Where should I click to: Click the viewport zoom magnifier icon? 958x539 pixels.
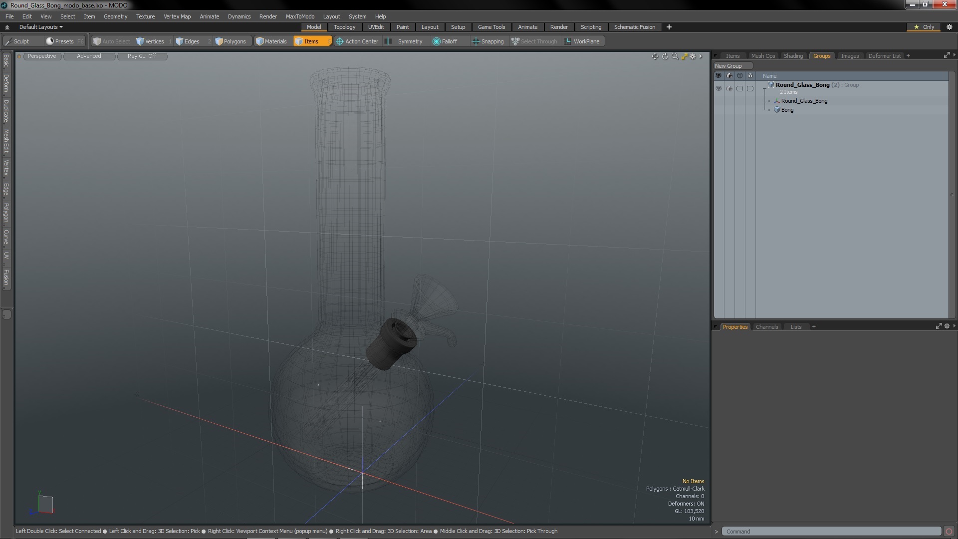(x=675, y=56)
